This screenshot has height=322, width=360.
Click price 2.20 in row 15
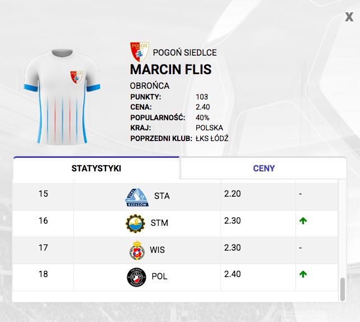pos(232,194)
